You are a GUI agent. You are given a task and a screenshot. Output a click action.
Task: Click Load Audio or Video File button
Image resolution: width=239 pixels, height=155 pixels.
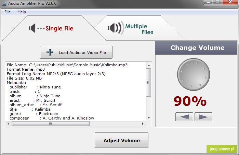click(x=76, y=52)
